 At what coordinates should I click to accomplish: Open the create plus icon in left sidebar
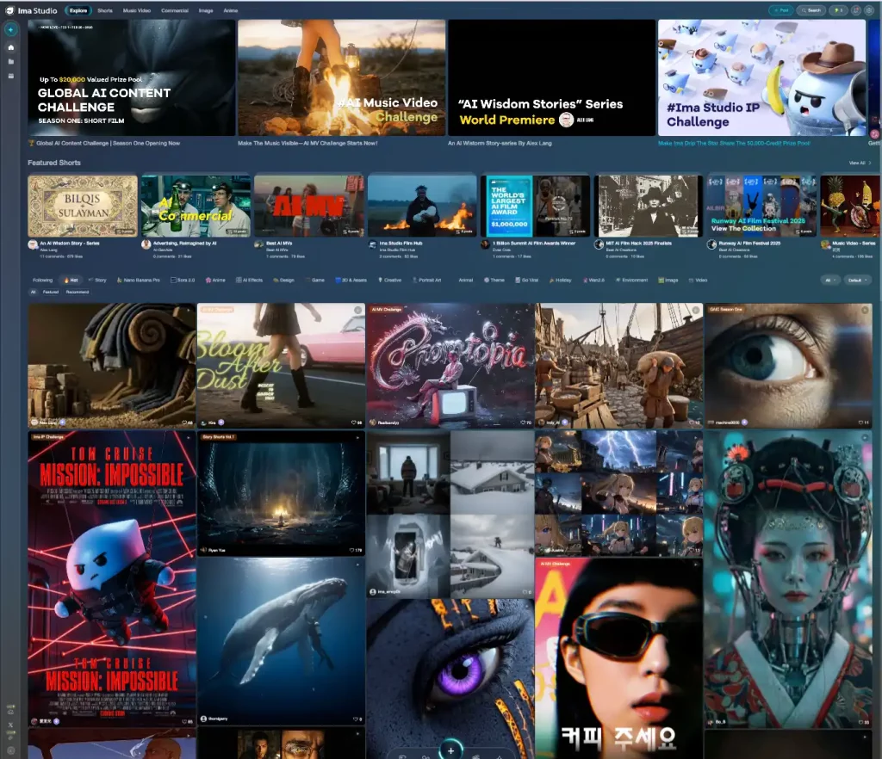tap(10, 29)
